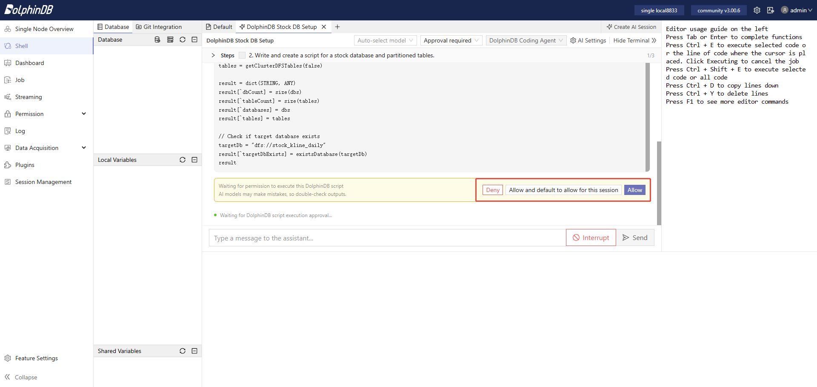
Task: Open the Approval required dropdown
Action: [451, 40]
